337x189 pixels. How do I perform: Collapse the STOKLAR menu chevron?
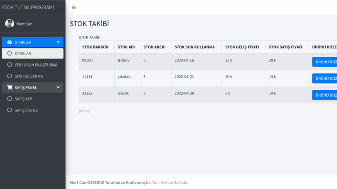coord(58,42)
